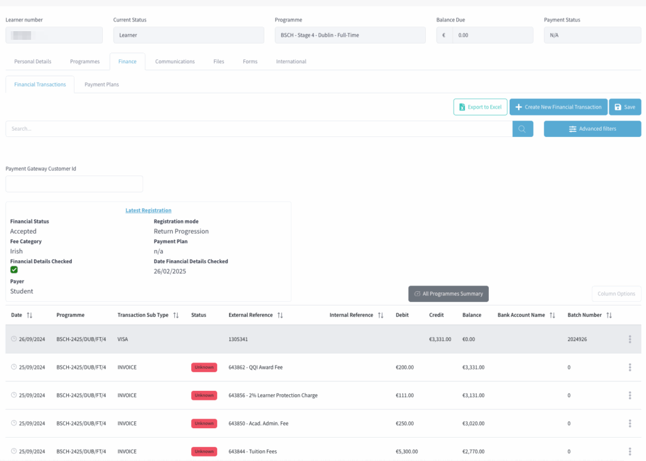Focus the transactions Search field

[x=259, y=129]
